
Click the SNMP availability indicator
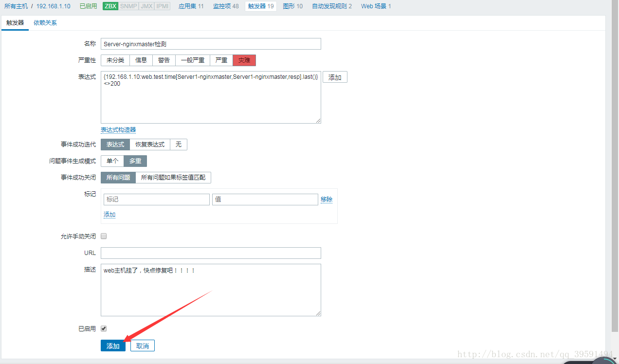128,6
